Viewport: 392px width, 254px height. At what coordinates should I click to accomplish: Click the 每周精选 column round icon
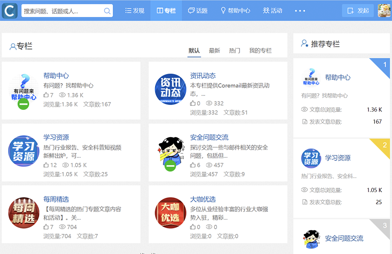pyautogui.click(x=24, y=213)
